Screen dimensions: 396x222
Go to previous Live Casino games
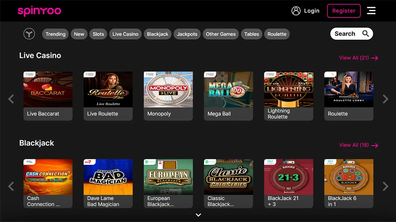[x=11, y=99]
